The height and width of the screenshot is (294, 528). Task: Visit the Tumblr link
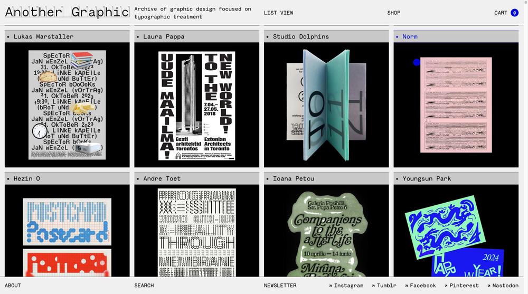(384, 286)
